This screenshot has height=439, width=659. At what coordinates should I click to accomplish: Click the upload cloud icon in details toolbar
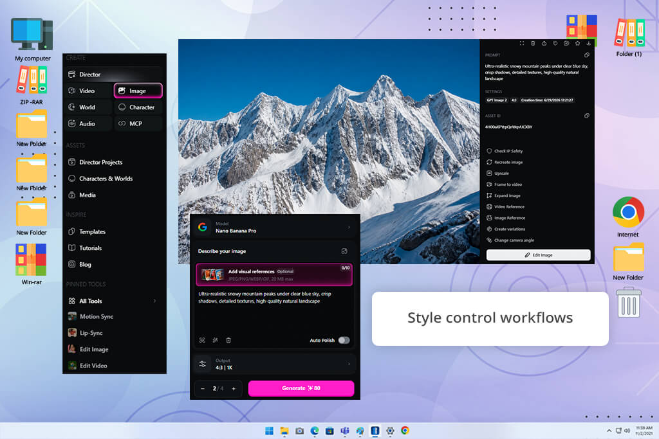pos(544,43)
